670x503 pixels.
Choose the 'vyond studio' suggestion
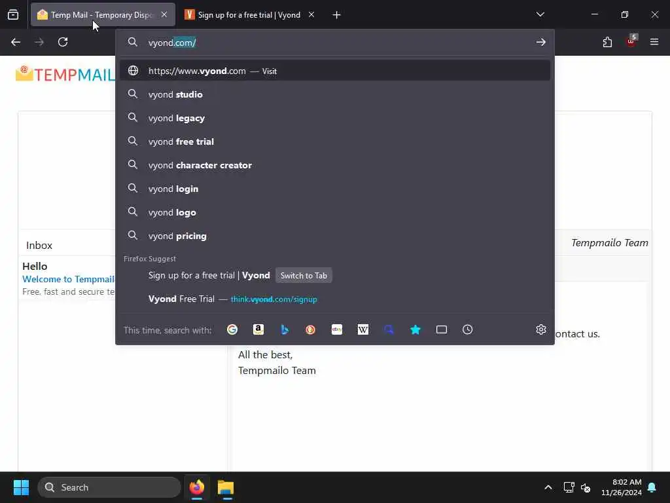pos(335,94)
